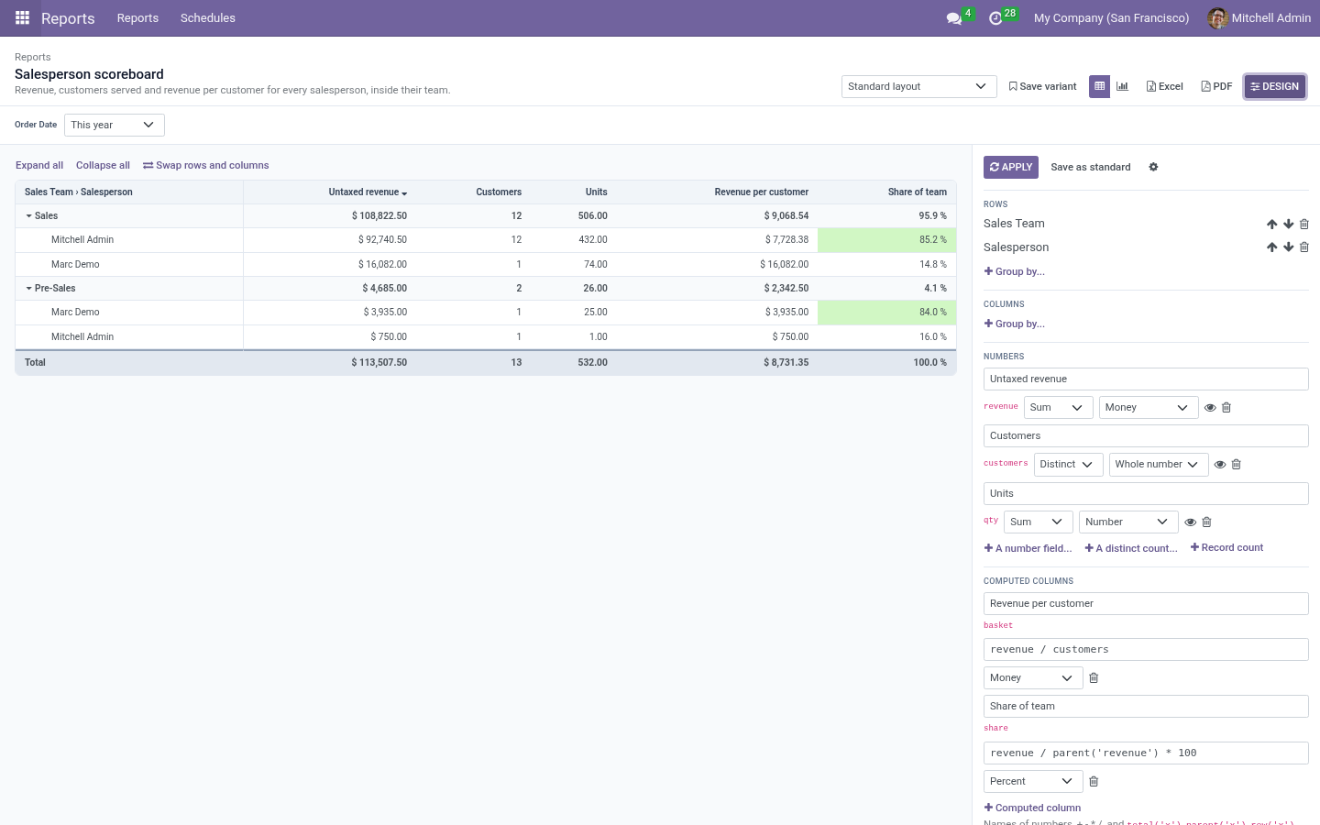Viewport: 1320px width, 825px height.
Task: Delete Revenue per customer computed column
Action: [x=1094, y=677]
